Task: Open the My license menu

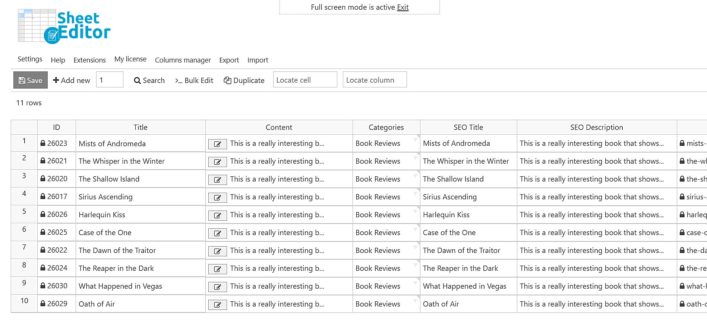Action: (x=130, y=59)
